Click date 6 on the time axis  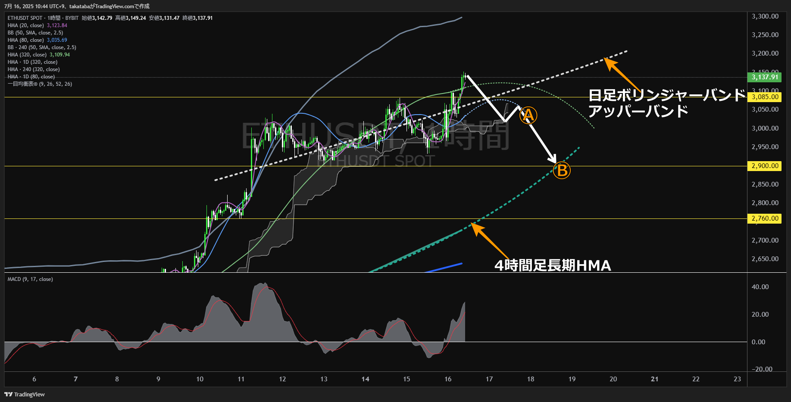point(34,379)
